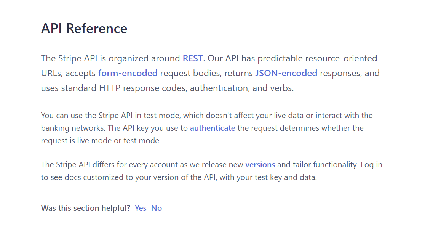Open the versions link
Screen dimensions: 433x244
[260, 165]
